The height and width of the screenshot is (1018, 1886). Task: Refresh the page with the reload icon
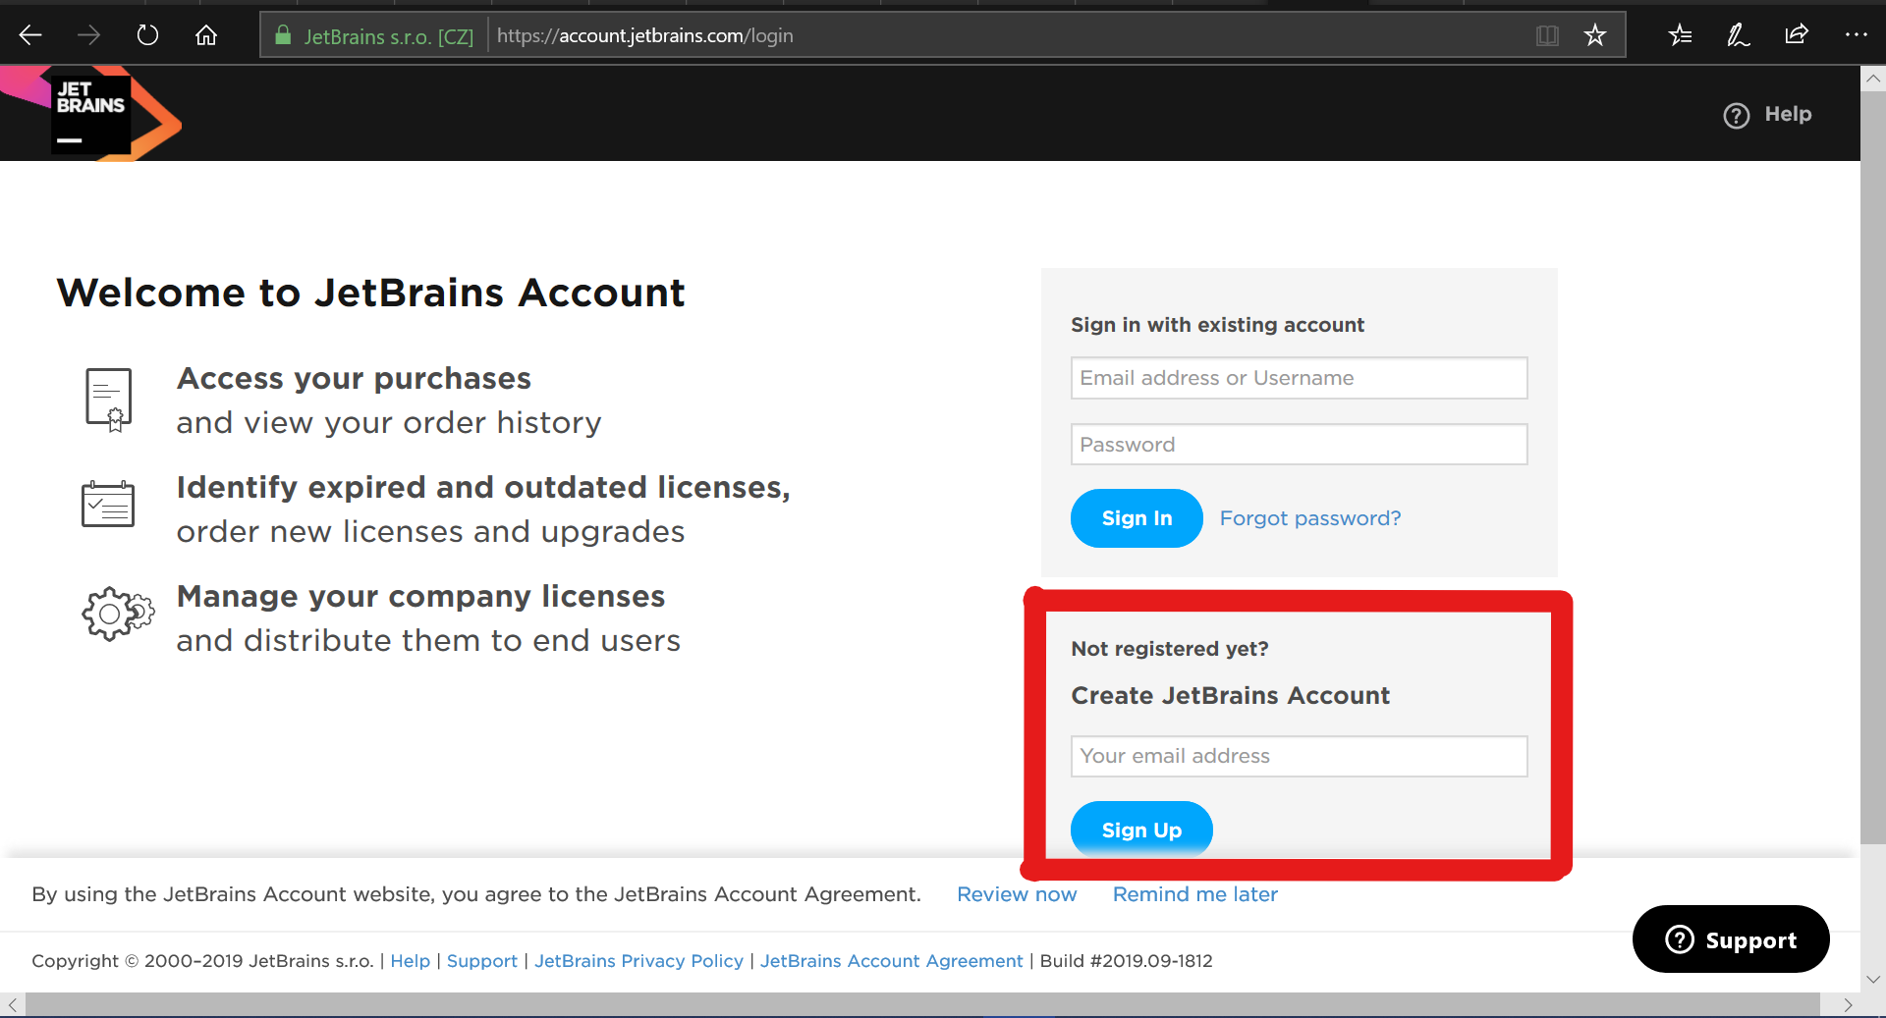click(147, 35)
